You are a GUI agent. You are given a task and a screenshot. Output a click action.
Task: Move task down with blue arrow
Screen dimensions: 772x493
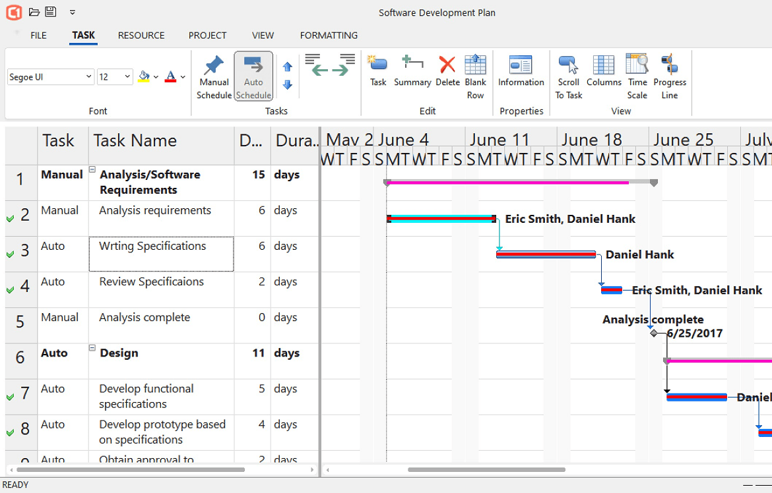(288, 85)
